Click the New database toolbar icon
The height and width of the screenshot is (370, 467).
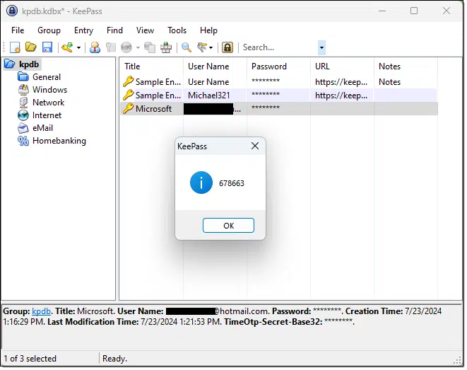click(x=15, y=47)
